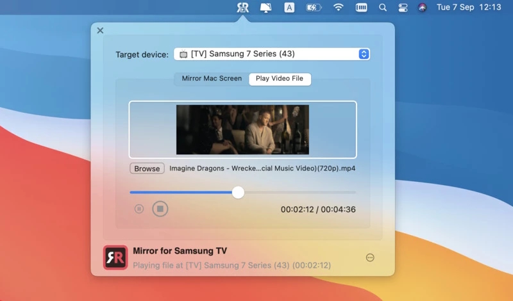Open the display mirroring menu bar icon
This screenshot has width=513, height=301.
tap(265, 7)
